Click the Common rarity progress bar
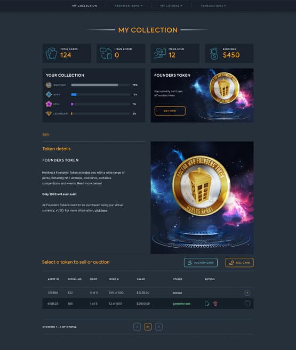 point(100,85)
